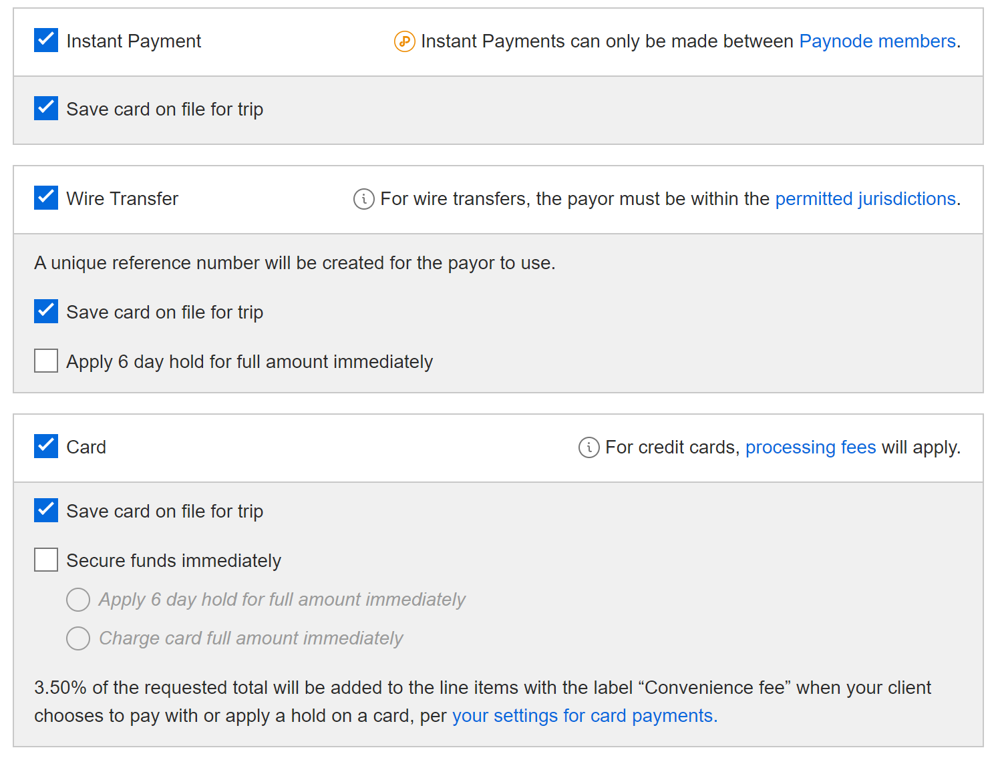Select Charge card full amount radio
Screen dimensions: 1000x774
78,638
